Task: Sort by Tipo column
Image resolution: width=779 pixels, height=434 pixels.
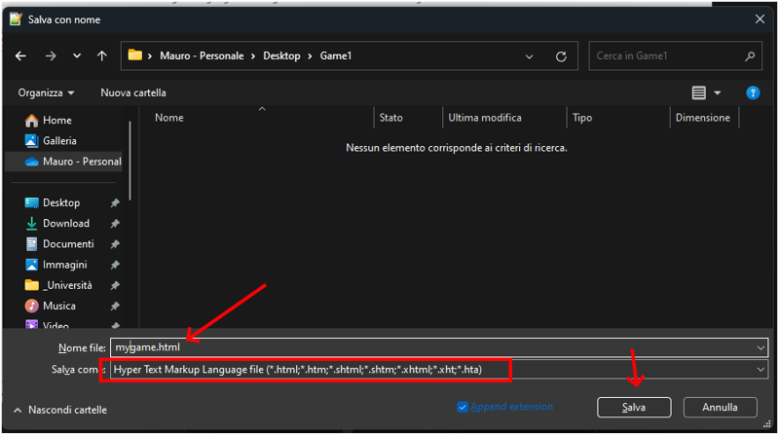Action: click(581, 118)
